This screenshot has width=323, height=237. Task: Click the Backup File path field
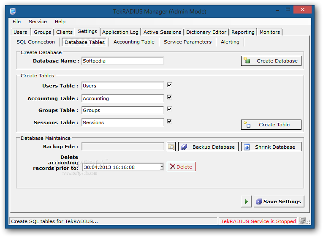(122, 147)
